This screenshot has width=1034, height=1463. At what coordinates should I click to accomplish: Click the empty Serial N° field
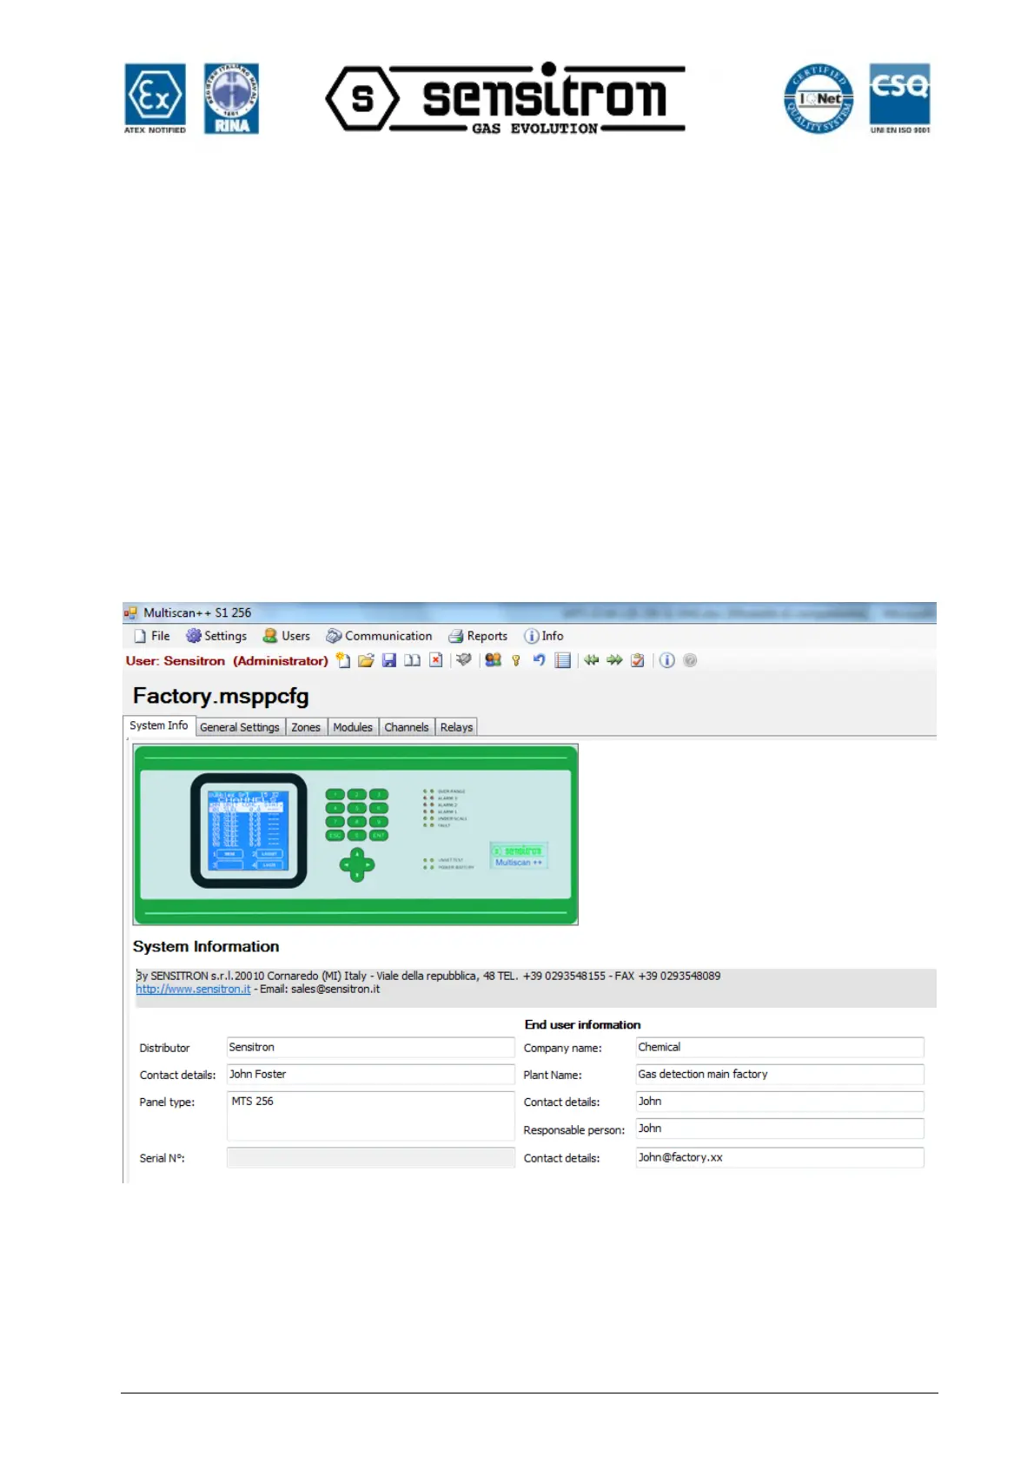(x=370, y=1157)
